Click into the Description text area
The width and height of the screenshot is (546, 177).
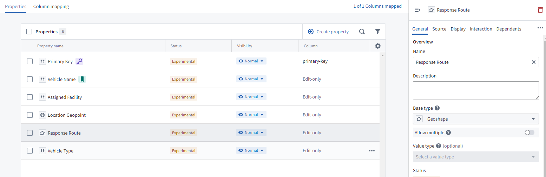pyautogui.click(x=475, y=90)
